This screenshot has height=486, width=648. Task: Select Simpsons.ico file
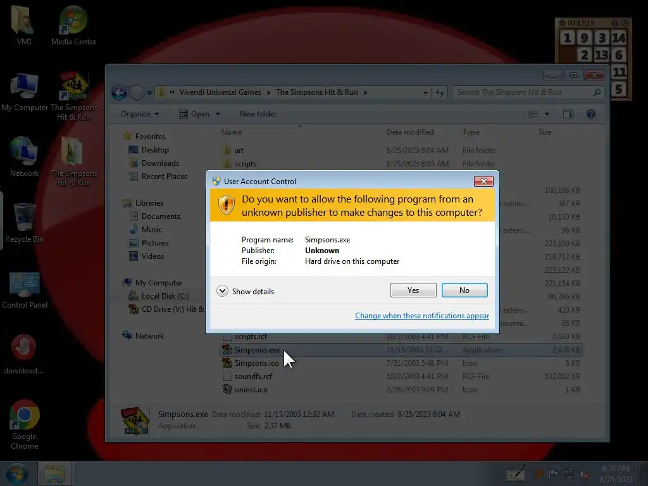coord(400,363)
